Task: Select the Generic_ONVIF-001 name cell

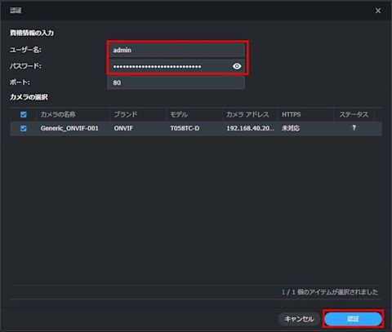Action: 69,128
